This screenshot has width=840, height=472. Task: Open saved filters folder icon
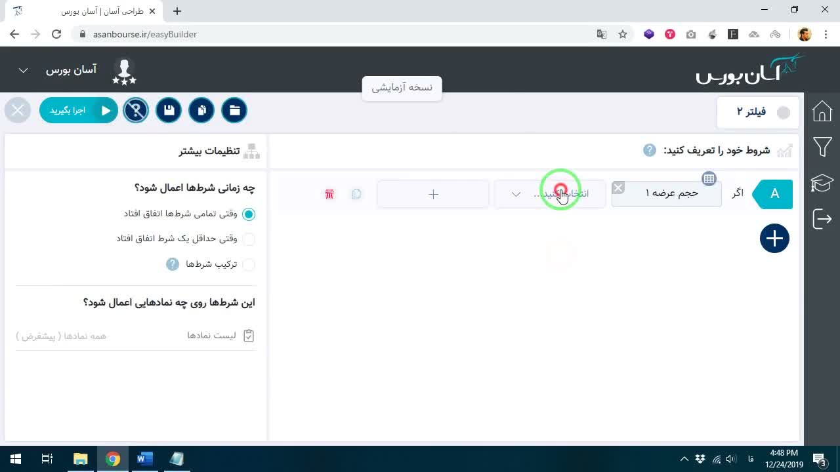point(234,110)
